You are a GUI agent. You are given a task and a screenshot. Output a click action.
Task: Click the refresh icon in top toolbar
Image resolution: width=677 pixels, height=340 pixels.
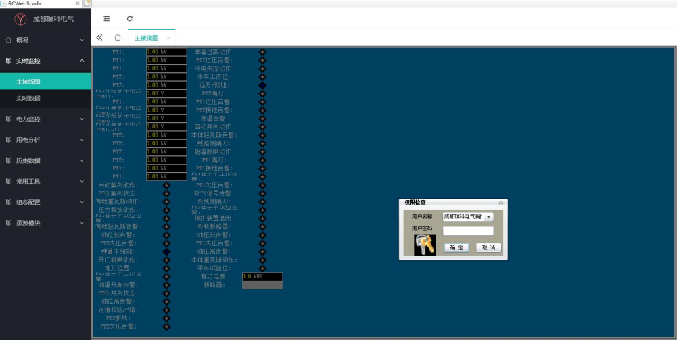(x=130, y=19)
